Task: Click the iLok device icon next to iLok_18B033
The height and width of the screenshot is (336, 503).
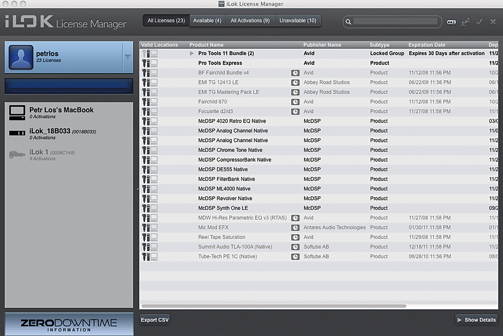Action: pyautogui.click(x=17, y=133)
